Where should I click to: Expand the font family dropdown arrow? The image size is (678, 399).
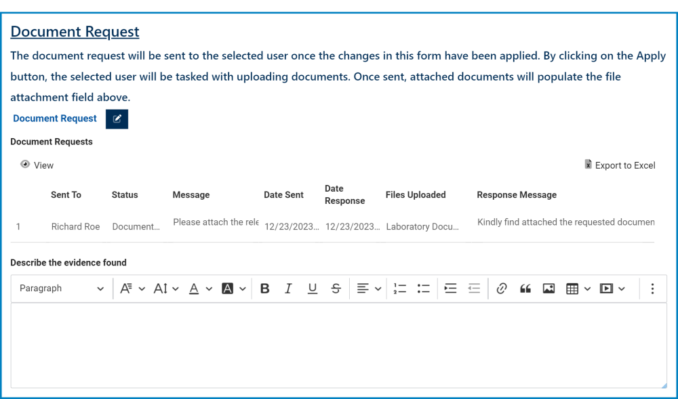[x=142, y=289]
